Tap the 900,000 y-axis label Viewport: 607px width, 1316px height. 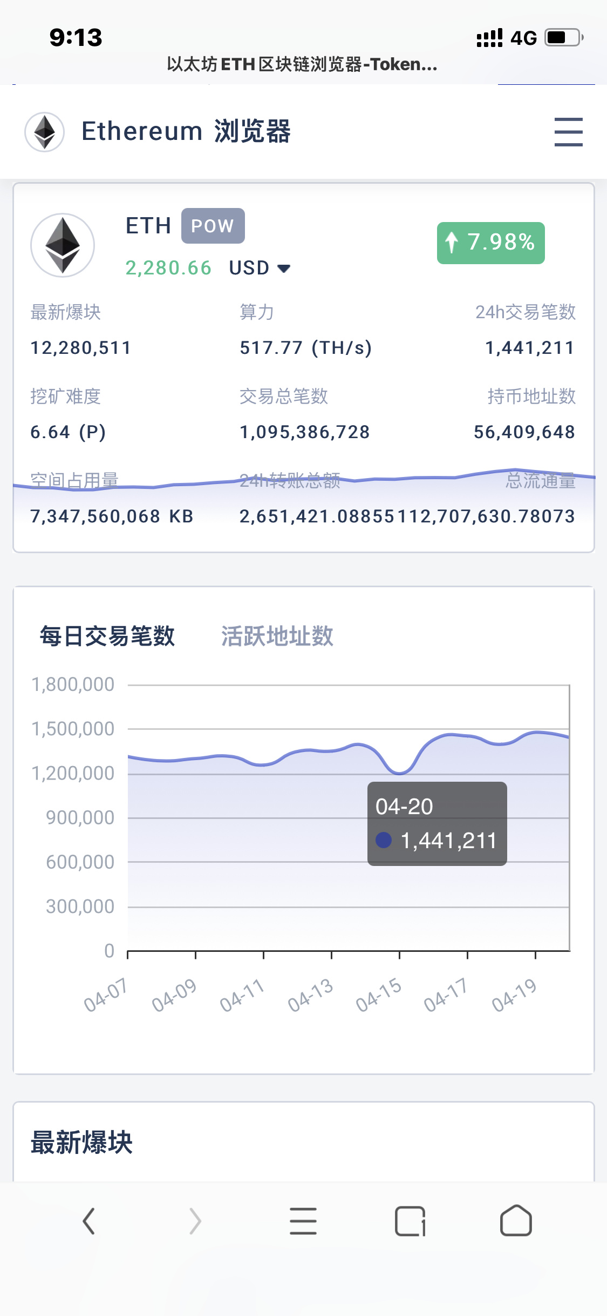[80, 817]
